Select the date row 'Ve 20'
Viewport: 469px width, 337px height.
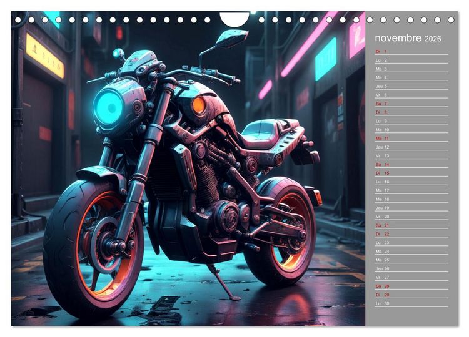click(411, 217)
